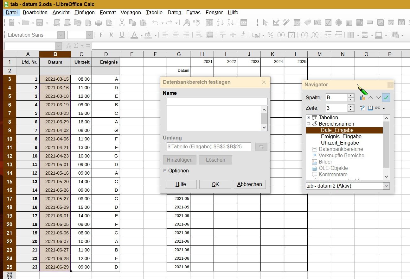Viewport: 410px width, 279px height.
Task: Toggle Align Bottom vertical alignment
Action: (x=244, y=35)
